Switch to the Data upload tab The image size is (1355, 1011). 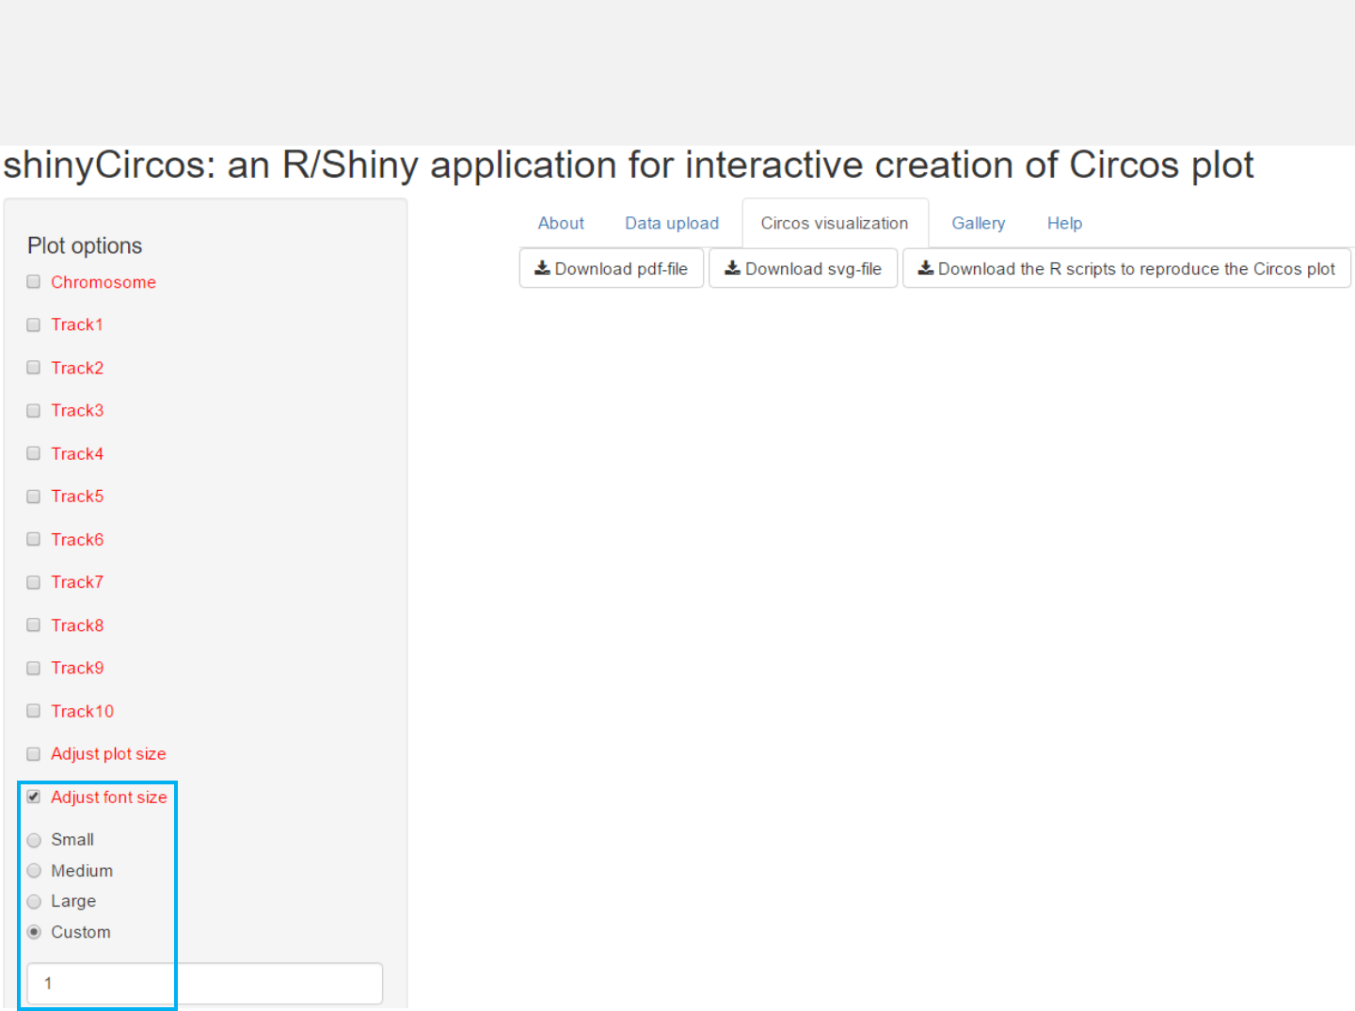pos(672,223)
